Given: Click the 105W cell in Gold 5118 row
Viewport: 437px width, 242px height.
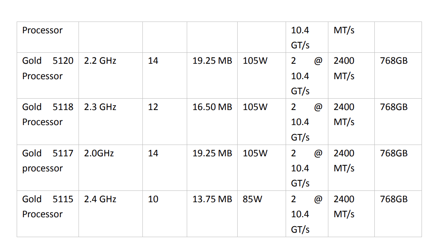Looking at the screenshot, I should (255, 107).
